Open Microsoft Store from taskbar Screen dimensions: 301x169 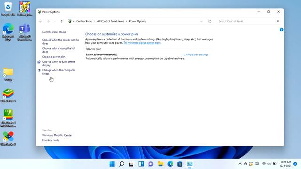pos(180,164)
